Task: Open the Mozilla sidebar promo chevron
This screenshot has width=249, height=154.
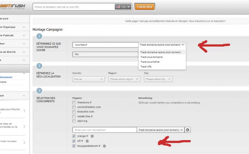Action: pos(24,111)
